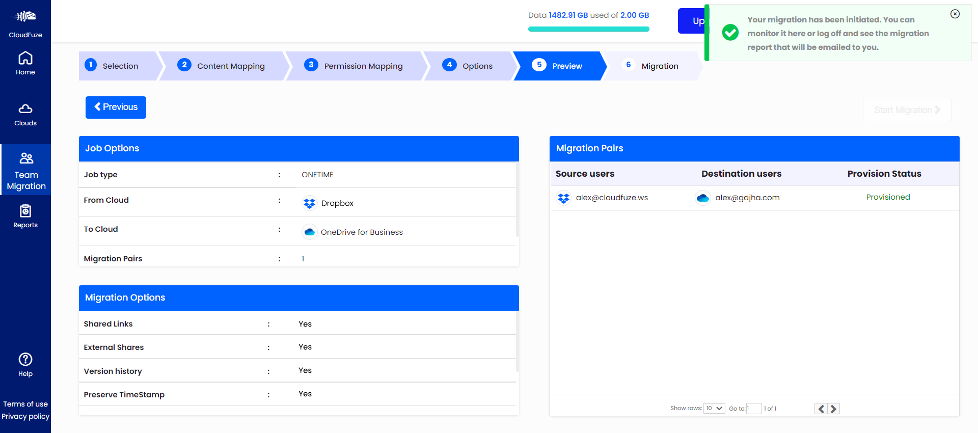Click the OneDrive icon beside alex@gajha.com

(x=702, y=198)
